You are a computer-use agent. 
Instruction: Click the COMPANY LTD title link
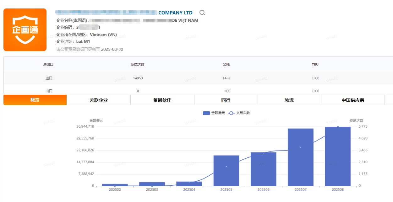point(175,13)
